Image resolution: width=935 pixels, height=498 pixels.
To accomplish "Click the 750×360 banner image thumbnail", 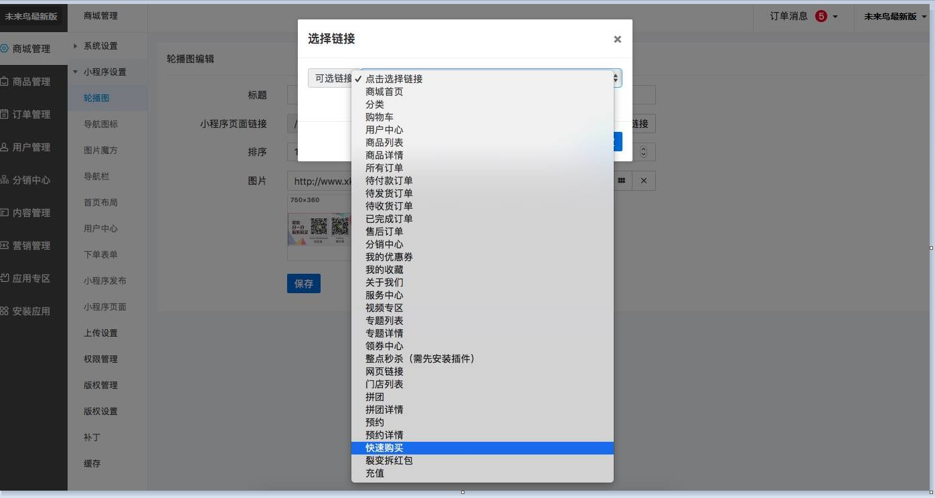I will 319,228.
